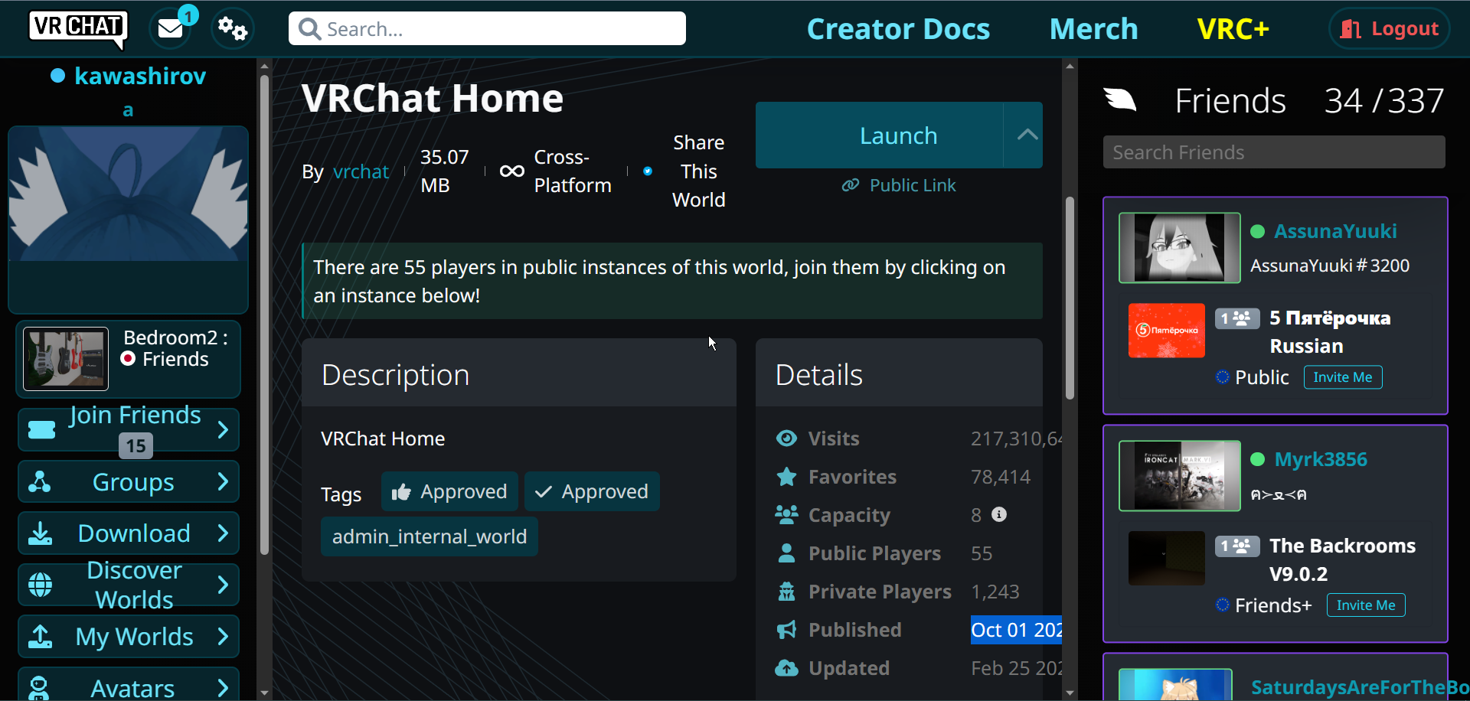
Task: Focus the Search... input field
Action: tap(487, 29)
